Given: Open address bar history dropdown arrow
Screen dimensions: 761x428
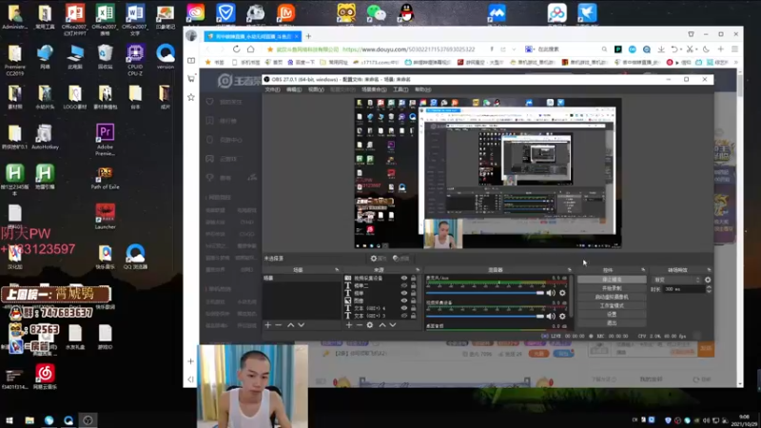Looking at the screenshot, I should [x=514, y=49].
